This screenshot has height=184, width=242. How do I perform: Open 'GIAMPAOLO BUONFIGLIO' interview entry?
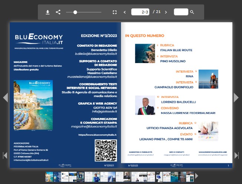point(174,87)
